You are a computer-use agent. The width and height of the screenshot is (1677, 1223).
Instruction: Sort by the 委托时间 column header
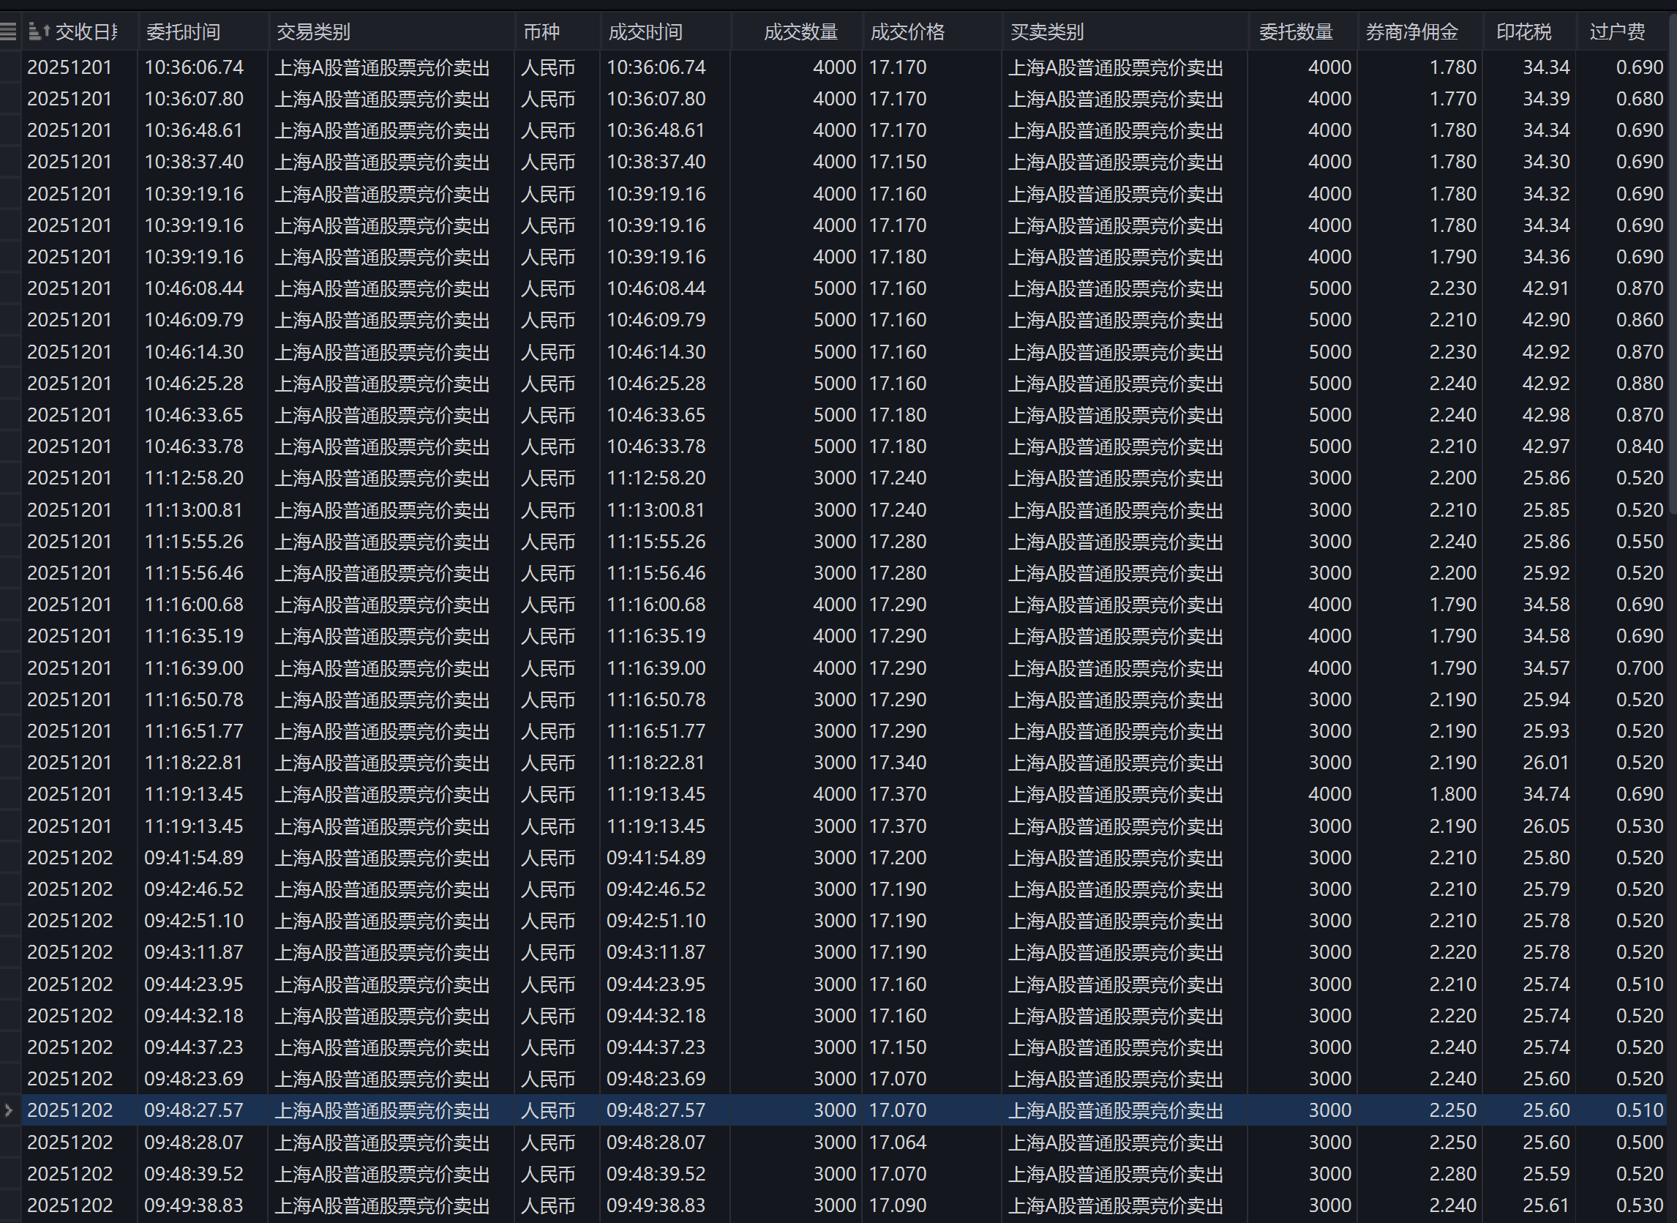pos(184,31)
